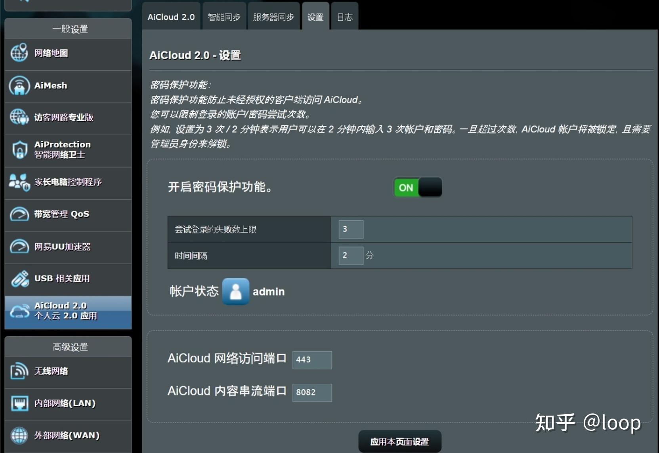
Task: Open the 日志 log tab
Action: pos(344,16)
